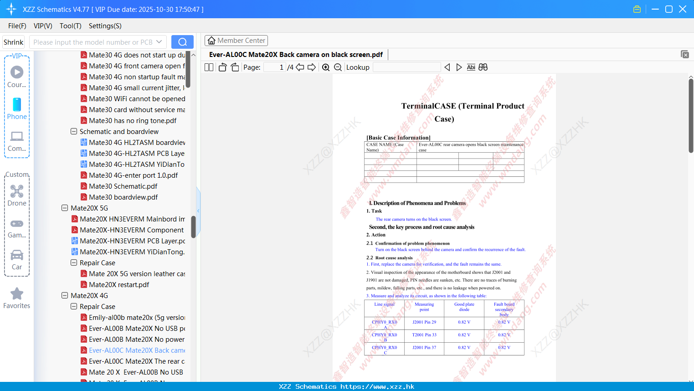Go to previous page arrow
The height and width of the screenshot is (391, 694).
coord(300,67)
